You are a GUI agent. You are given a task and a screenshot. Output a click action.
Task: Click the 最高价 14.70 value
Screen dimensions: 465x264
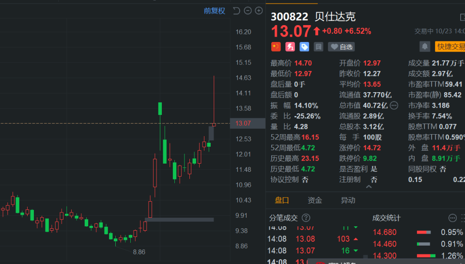pos(303,63)
